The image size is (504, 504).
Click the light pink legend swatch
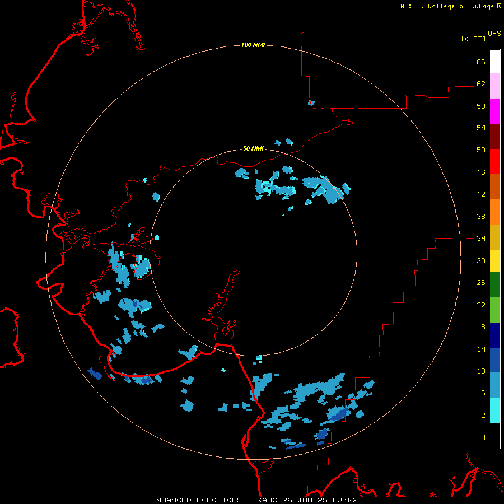pyautogui.click(x=494, y=86)
